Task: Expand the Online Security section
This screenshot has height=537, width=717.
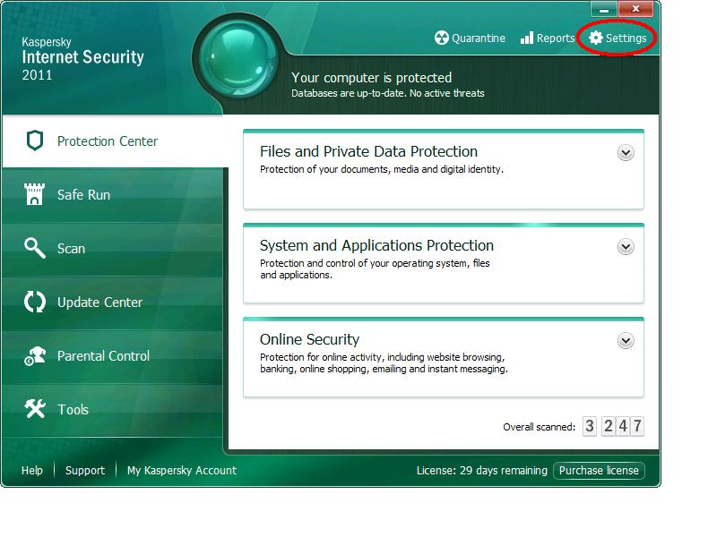Action: click(626, 341)
